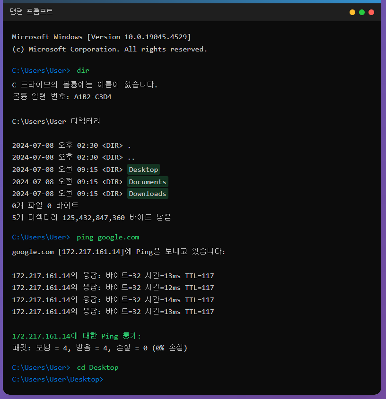Click the yellow minimize dot
The height and width of the screenshot is (399, 386).
point(352,12)
